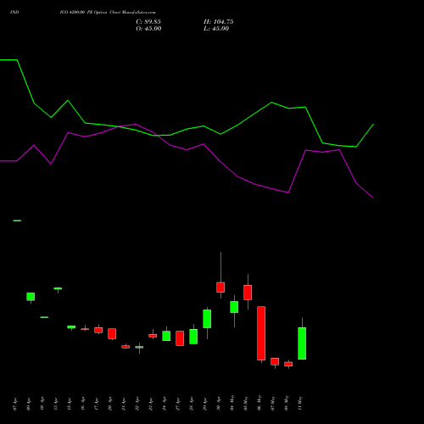This screenshot has height=424, width=424.
Task: Click the 08 May date label
Action: [287, 403]
